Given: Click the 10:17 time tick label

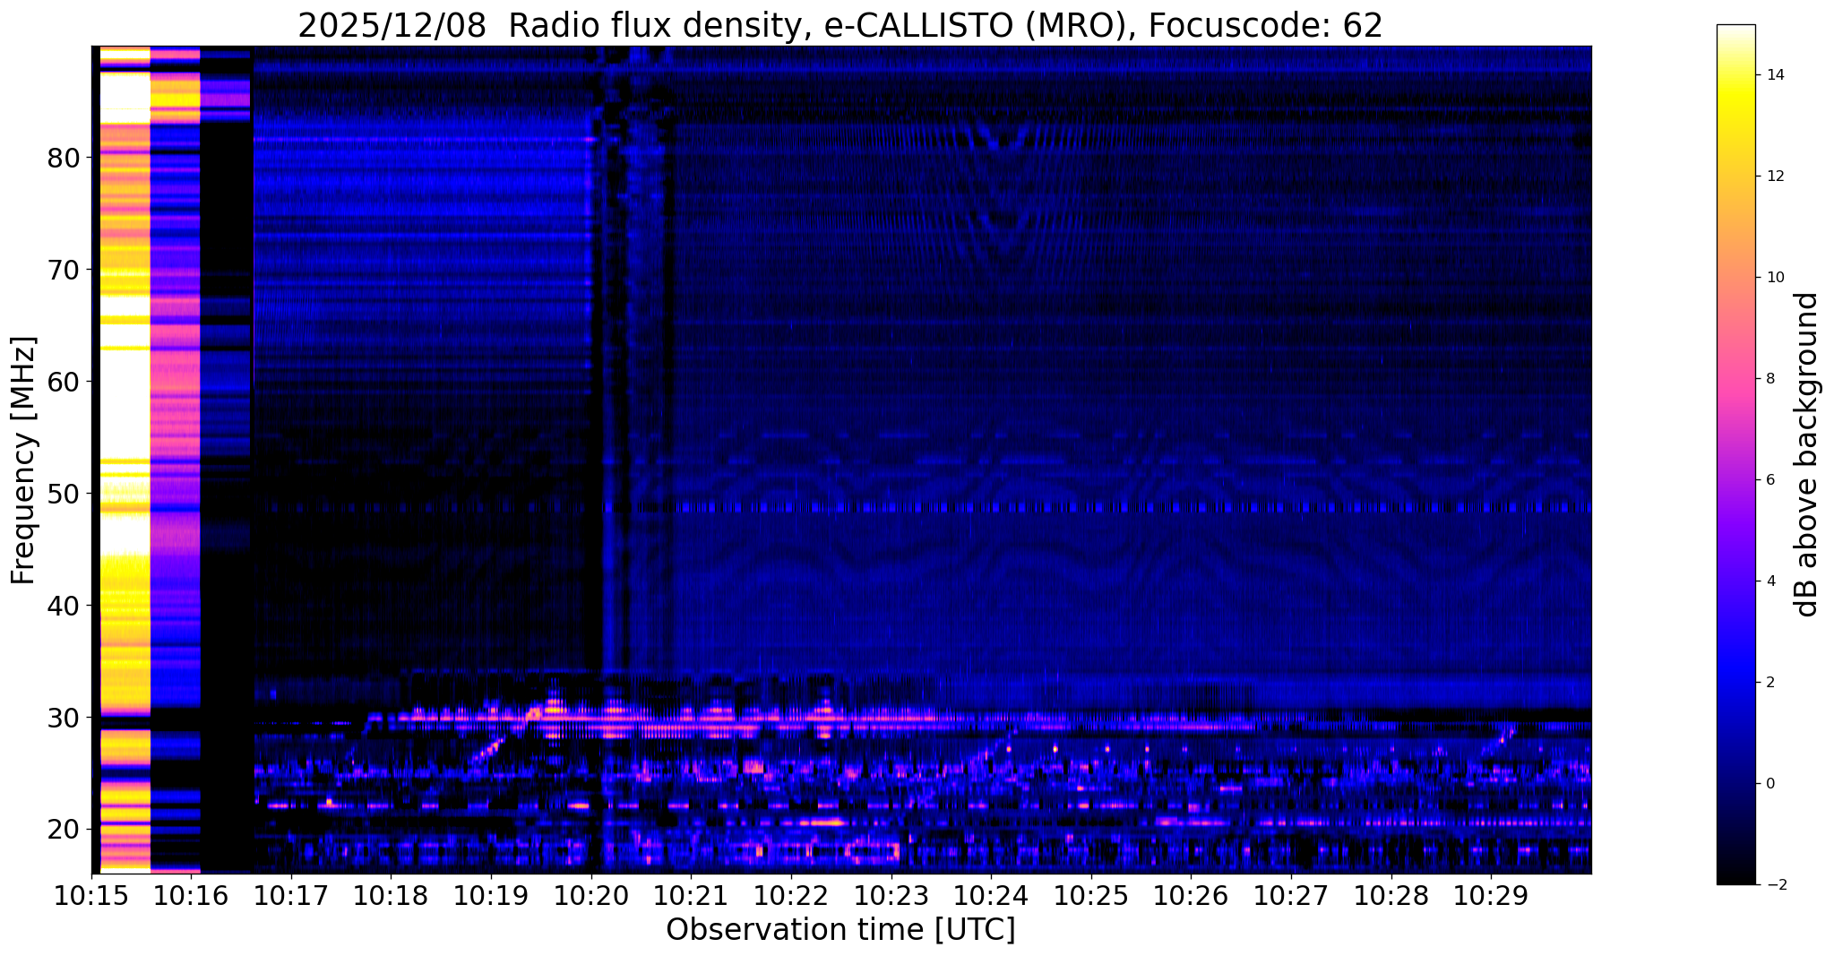Looking at the screenshot, I should [291, 896].
